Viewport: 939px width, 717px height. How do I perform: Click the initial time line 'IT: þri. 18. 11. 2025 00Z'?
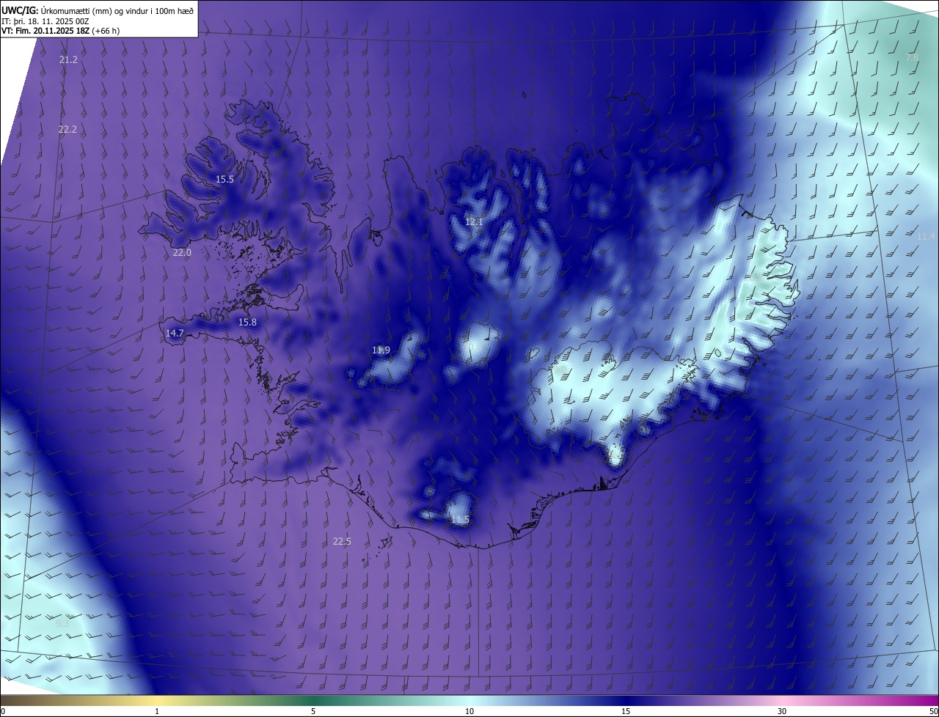tap(45, 21)
